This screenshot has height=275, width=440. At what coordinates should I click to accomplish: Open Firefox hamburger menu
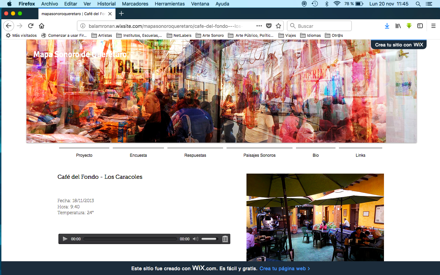pos(433,26)
